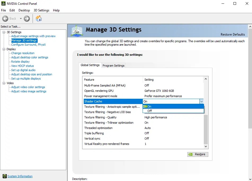
Task: Click settings list scroll up arrow
Action: tap(206, 79)
